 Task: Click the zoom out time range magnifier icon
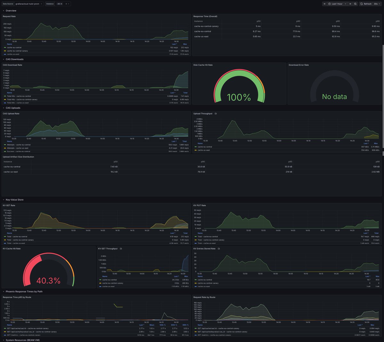[355, 4]
